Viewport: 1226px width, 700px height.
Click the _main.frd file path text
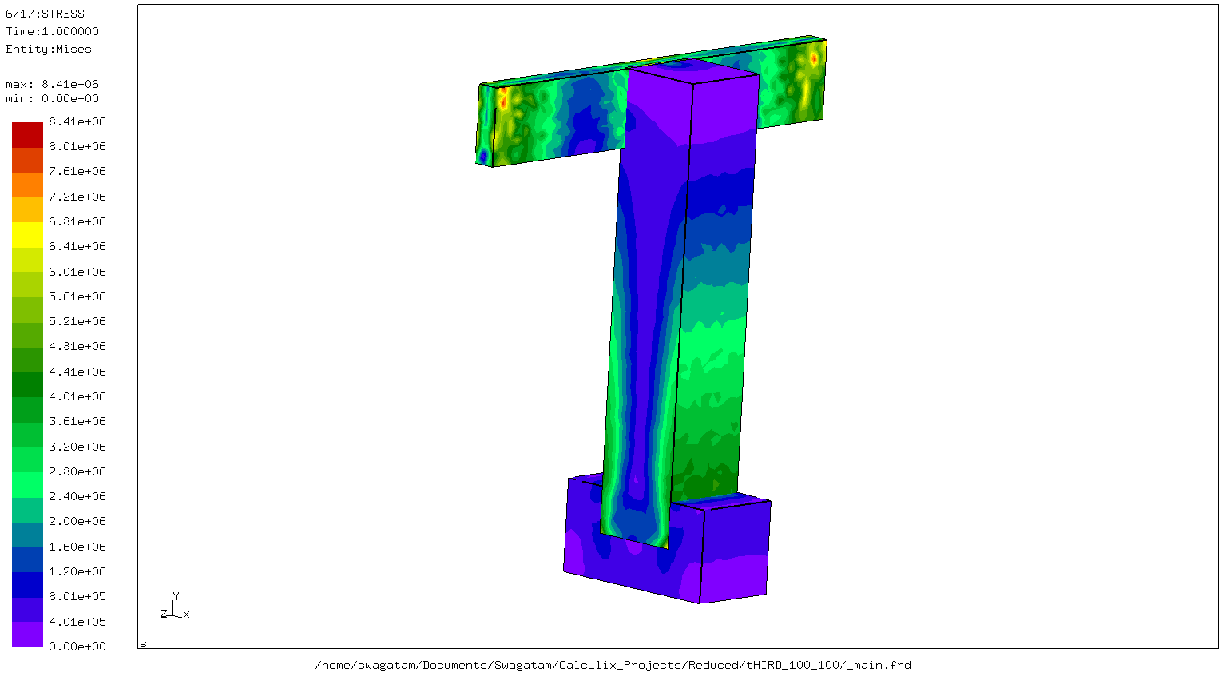pyautogui.click(x=613, y=665)
